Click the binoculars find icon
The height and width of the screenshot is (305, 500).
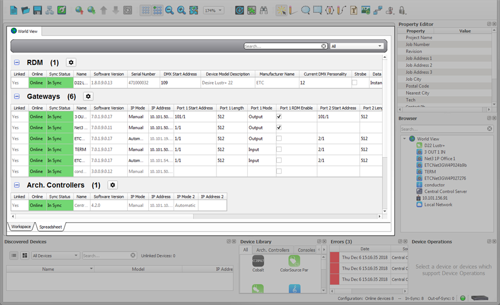click(x=264, y=10)
